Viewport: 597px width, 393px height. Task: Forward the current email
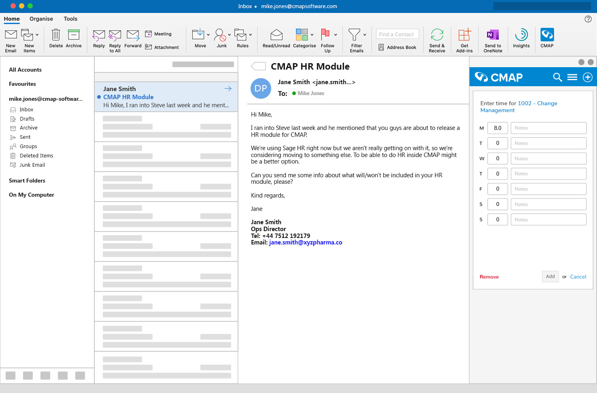(x=133, y=35)
